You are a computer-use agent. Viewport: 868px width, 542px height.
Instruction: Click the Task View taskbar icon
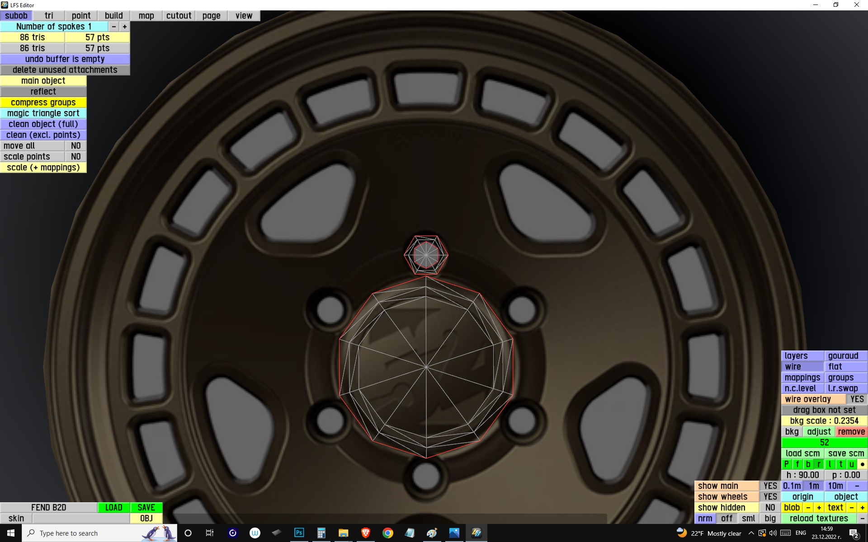click(210, 533)
